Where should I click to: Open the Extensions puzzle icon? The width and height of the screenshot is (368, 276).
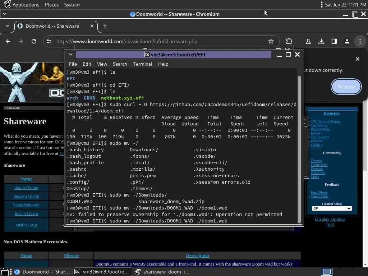289,41
